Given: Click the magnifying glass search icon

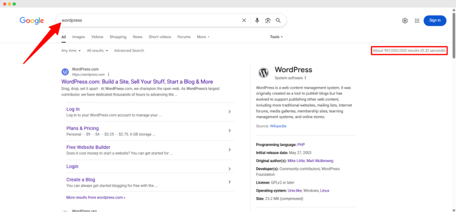Looking at the screenshot, I should tap(278, 20).
